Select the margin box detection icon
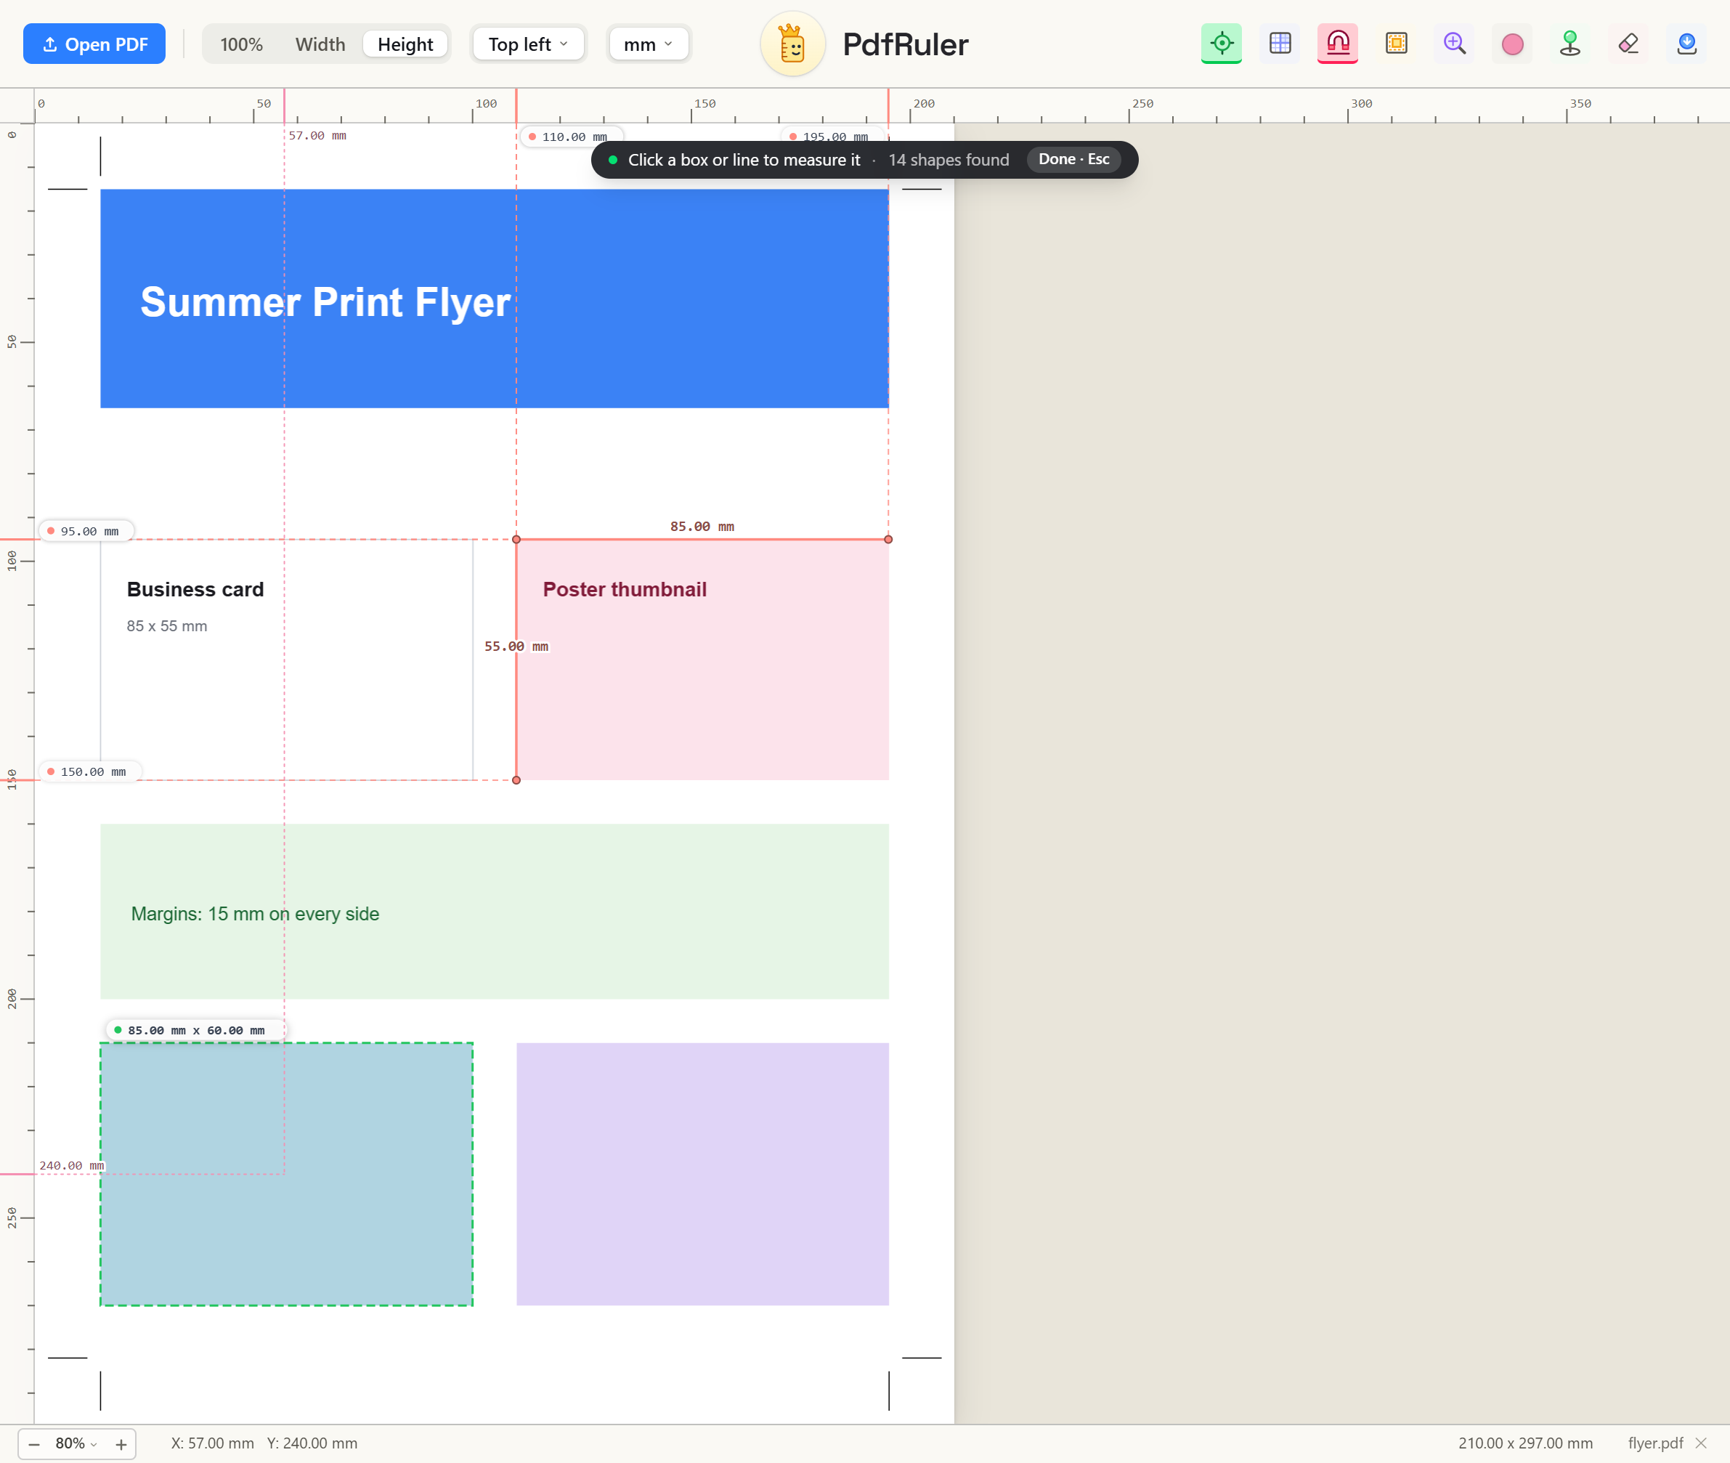The width and height of the screenshot is (1730, 1463). tap(1396, 43)
